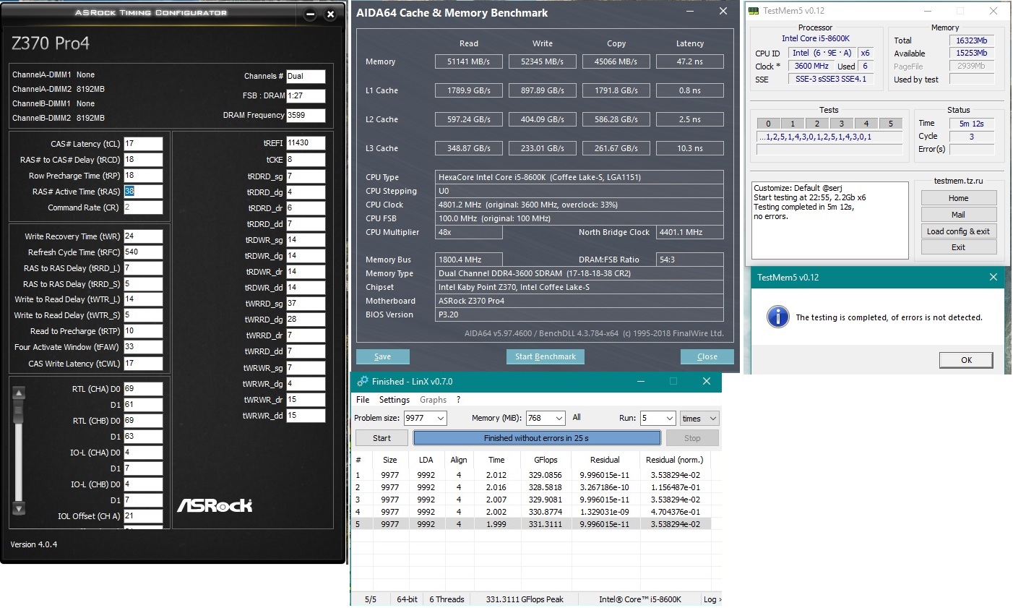Click the tREFI value field
Image resolution: width=1013 pixels, height=608 pixels.
click(306, 143)
